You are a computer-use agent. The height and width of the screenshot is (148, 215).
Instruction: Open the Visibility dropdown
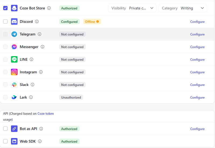tap(132, 8)
